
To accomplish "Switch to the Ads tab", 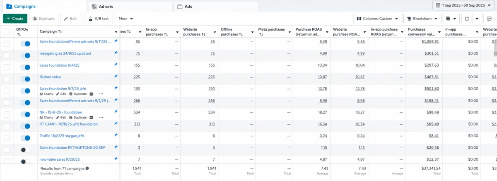I will (216, 7).
